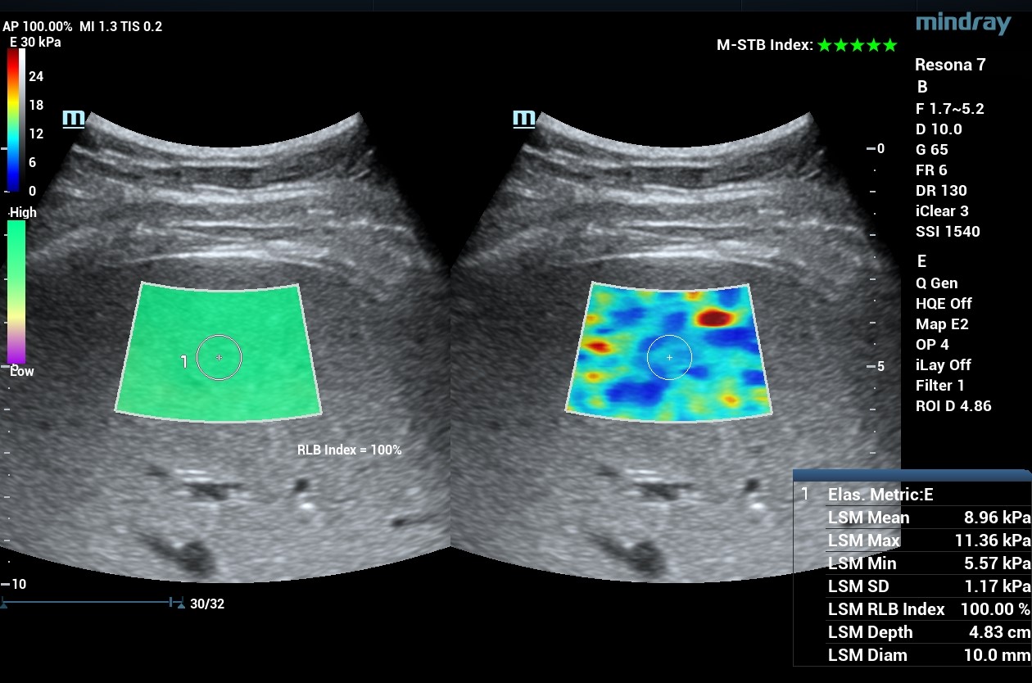Click the Elas. Metric:E result header
This screenshot has width=1032, height=683.
tap(880, 495)
